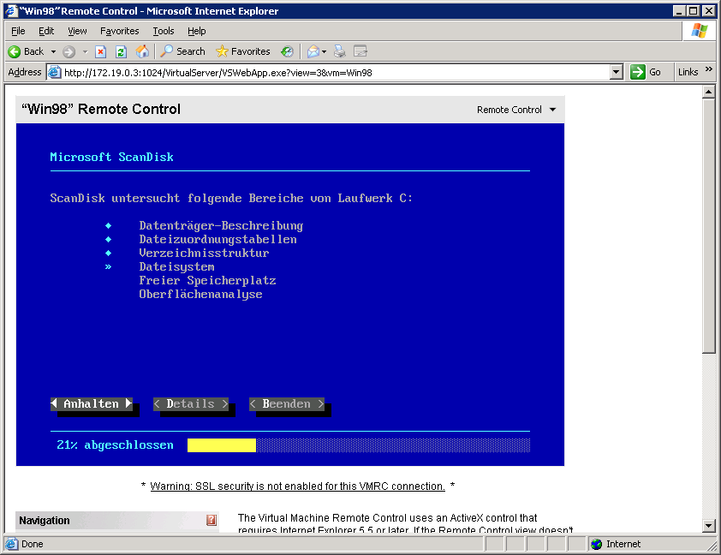721x555 pixels.
Task: Click the vertical scrollbar thumb
Action: [x=709, y=226]
